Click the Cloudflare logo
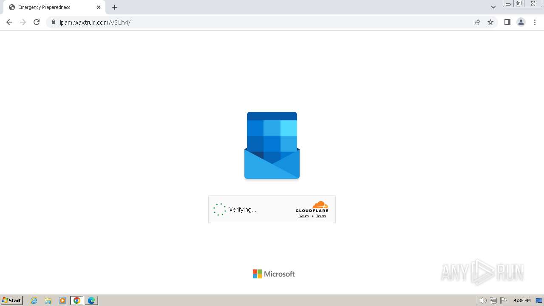This screenshot has height=306, width=544. [312, 207]
